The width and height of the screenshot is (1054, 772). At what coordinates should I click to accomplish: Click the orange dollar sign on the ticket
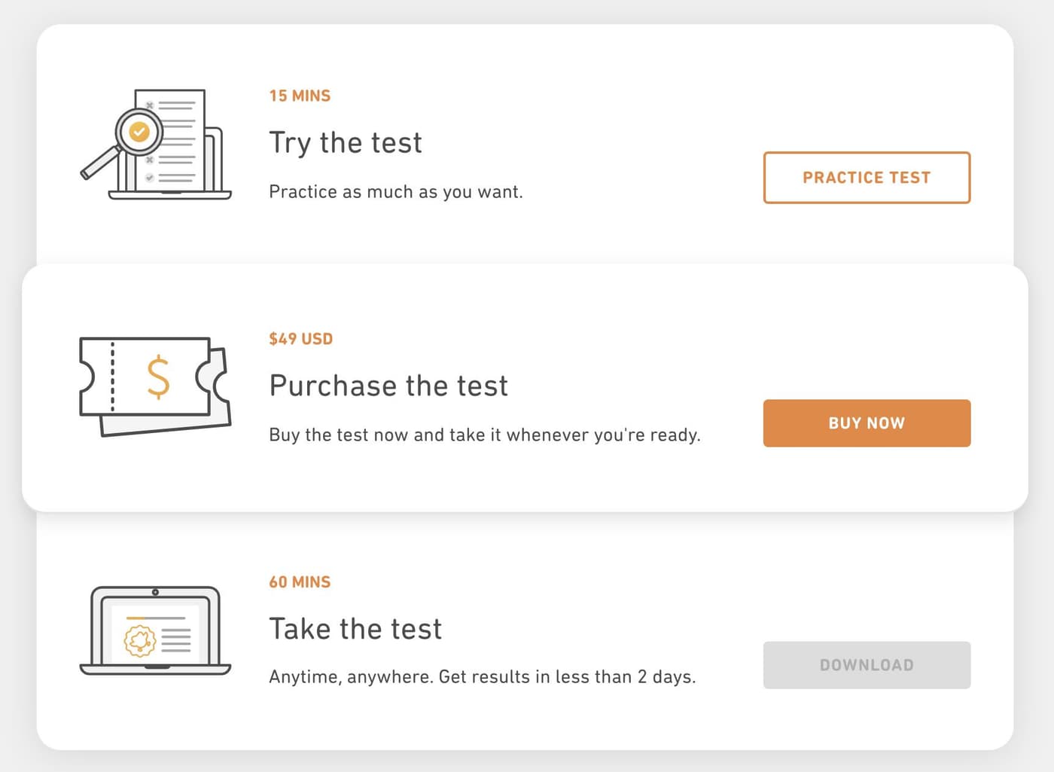[x=158, y=377]
